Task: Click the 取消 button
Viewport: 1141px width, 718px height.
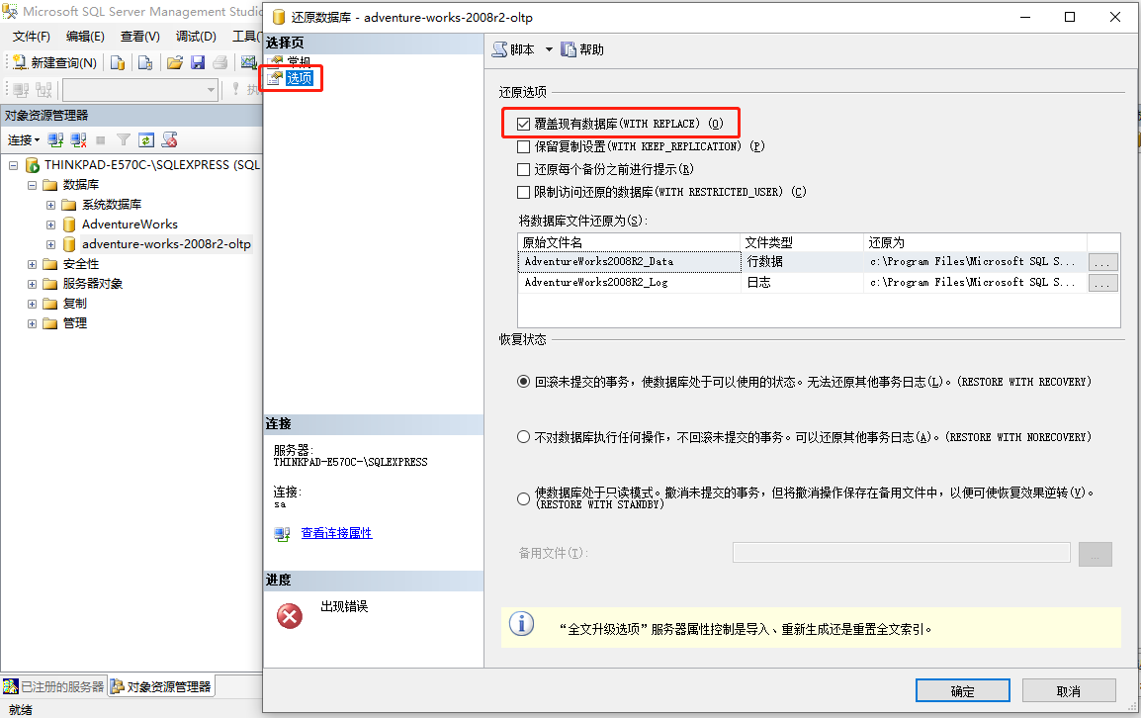Action: tap(1068, 691)
